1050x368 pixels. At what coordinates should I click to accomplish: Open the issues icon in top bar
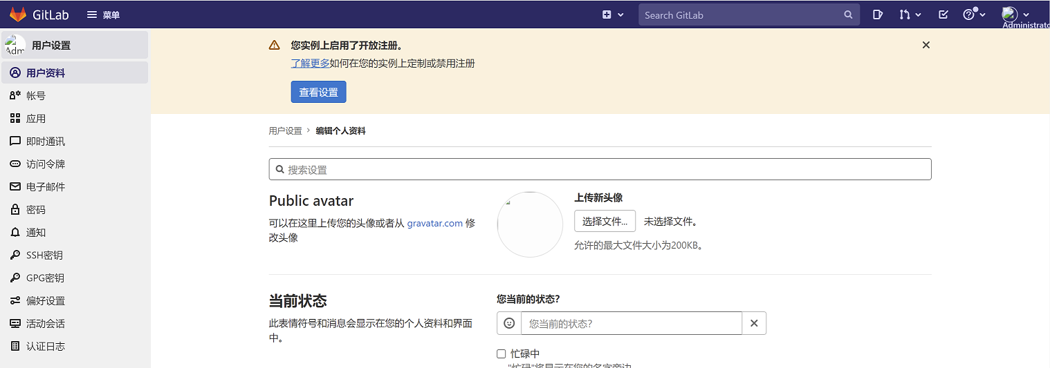click(x=878, y=14)
